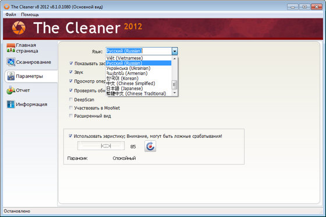Select the Параметры settings icon

11,76
